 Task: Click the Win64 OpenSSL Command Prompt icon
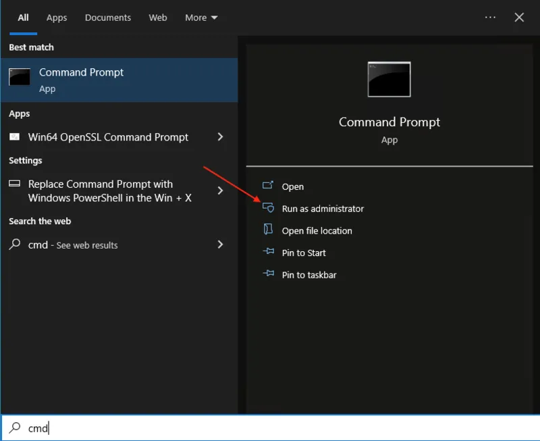(14, 137)
